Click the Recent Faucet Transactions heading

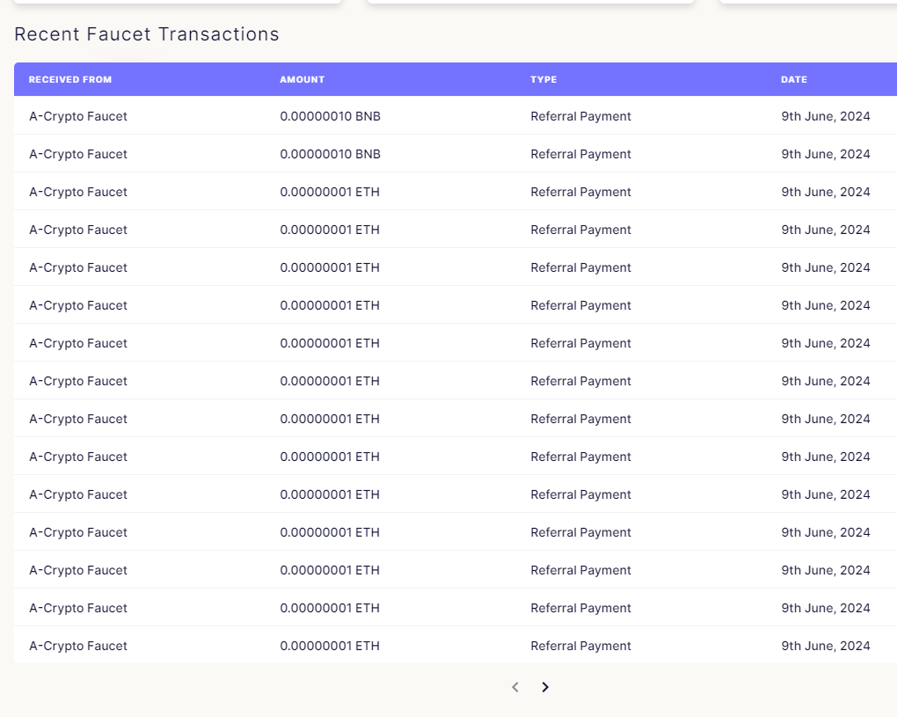(x=147, y=34)
